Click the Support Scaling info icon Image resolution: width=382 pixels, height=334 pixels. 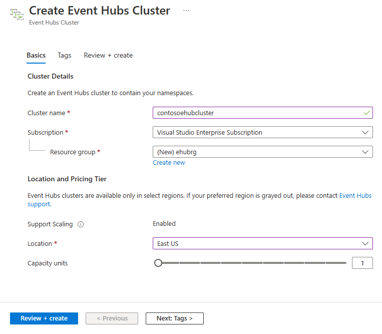81,224
